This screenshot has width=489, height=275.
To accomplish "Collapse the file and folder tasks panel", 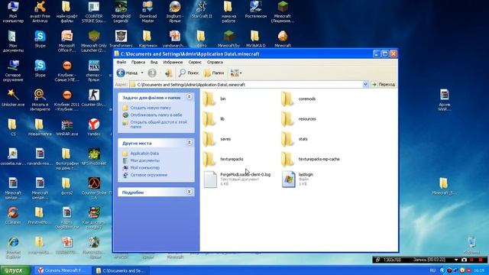I will pos(189,97).
